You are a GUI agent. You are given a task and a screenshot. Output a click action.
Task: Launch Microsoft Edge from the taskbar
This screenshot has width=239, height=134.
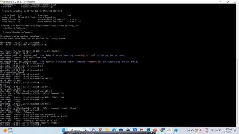(114, 130)
